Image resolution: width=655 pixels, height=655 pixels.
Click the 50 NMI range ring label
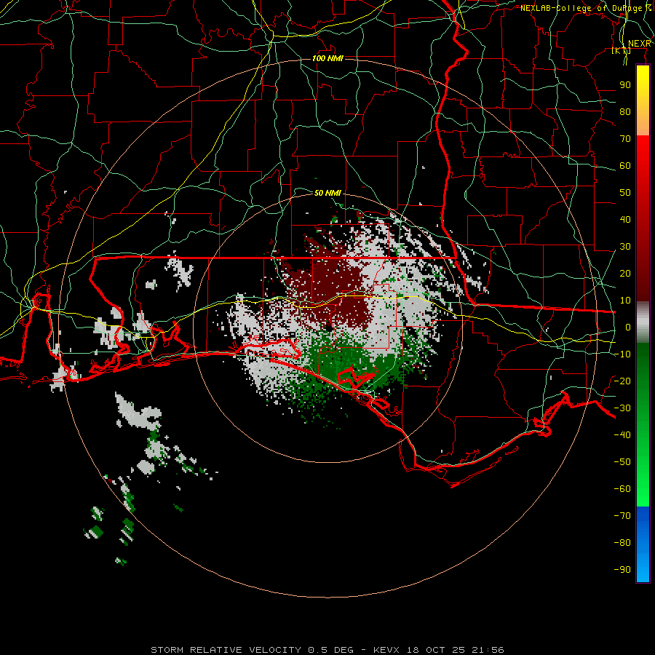pyautogui.click(x=327, y=193)
